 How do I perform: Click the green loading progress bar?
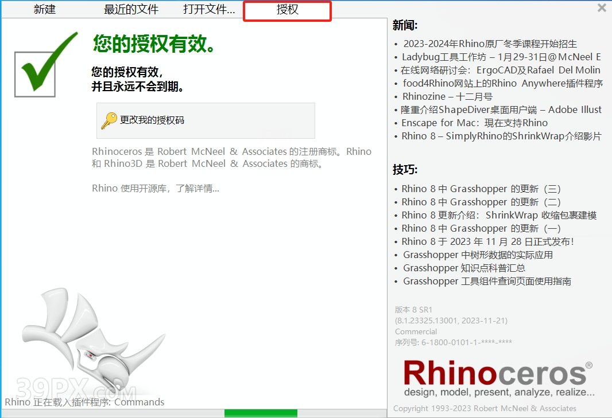(261, 413)
